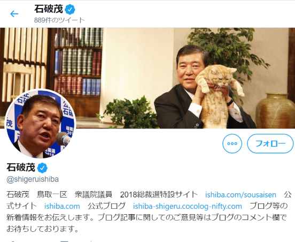This screenshot has width=295, height=242.
Task: Click 2018総裁選特設サイト text in bio
Action: [x=159, y=194]
